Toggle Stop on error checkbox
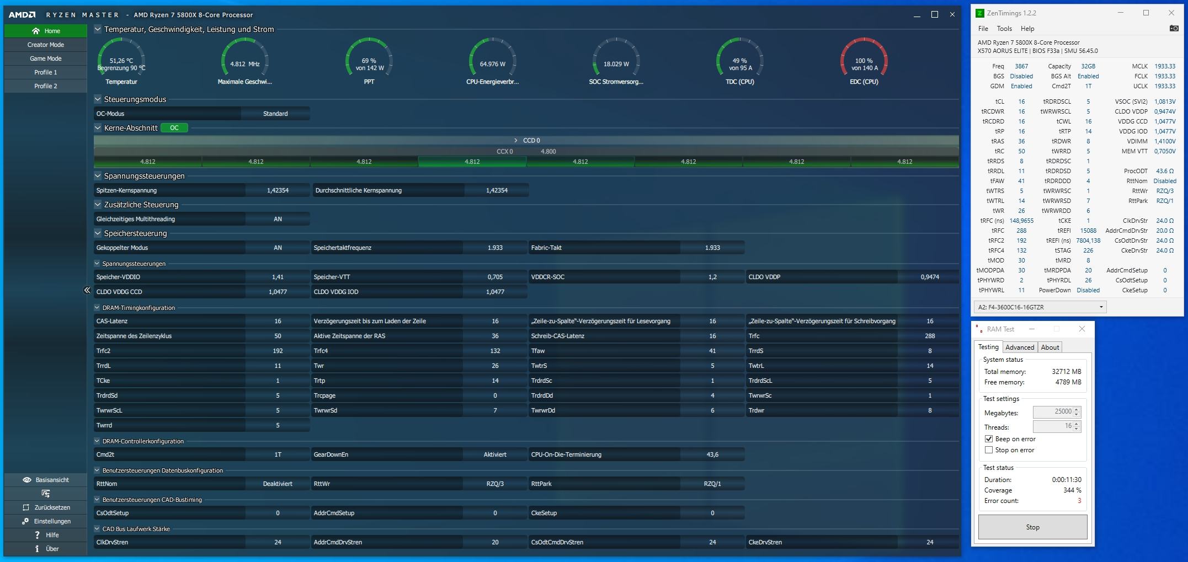The width and height of the screenshot is (1188, 562). [989, 450]
